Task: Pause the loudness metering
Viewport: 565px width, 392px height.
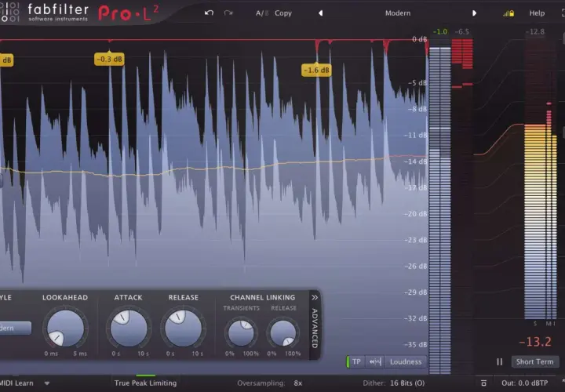Action: click(499, 361)
